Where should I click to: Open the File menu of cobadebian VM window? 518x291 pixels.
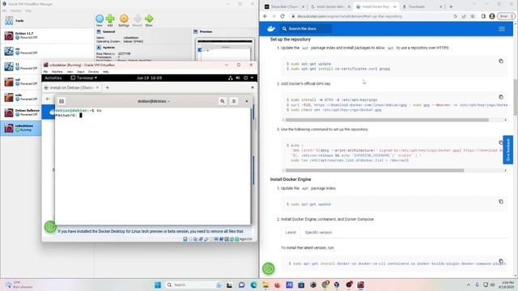(45, 72)
